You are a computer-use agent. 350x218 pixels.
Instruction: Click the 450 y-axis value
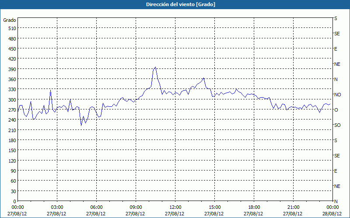[12, 49]
